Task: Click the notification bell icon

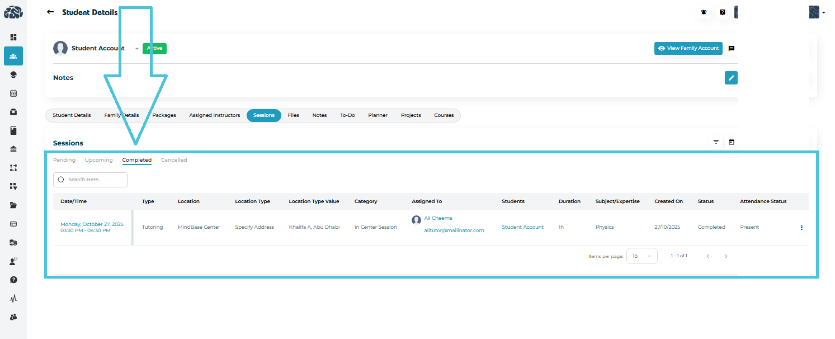Action: [x=704, y=12]
